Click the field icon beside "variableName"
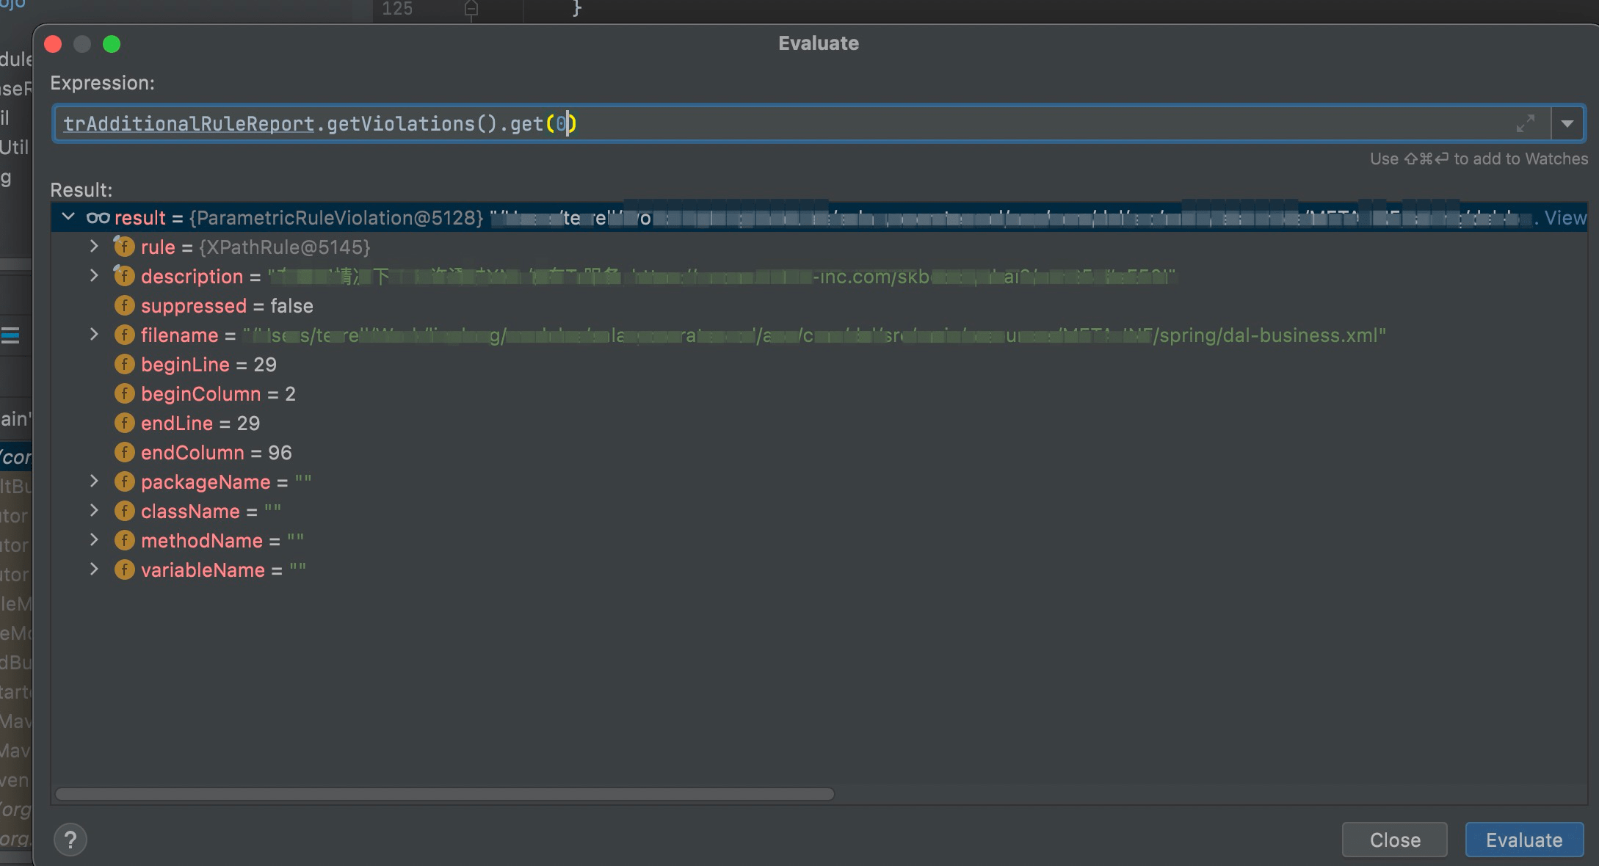Image resolution: width=1599 pixels, height=866 pixels. tap(125, 570)
